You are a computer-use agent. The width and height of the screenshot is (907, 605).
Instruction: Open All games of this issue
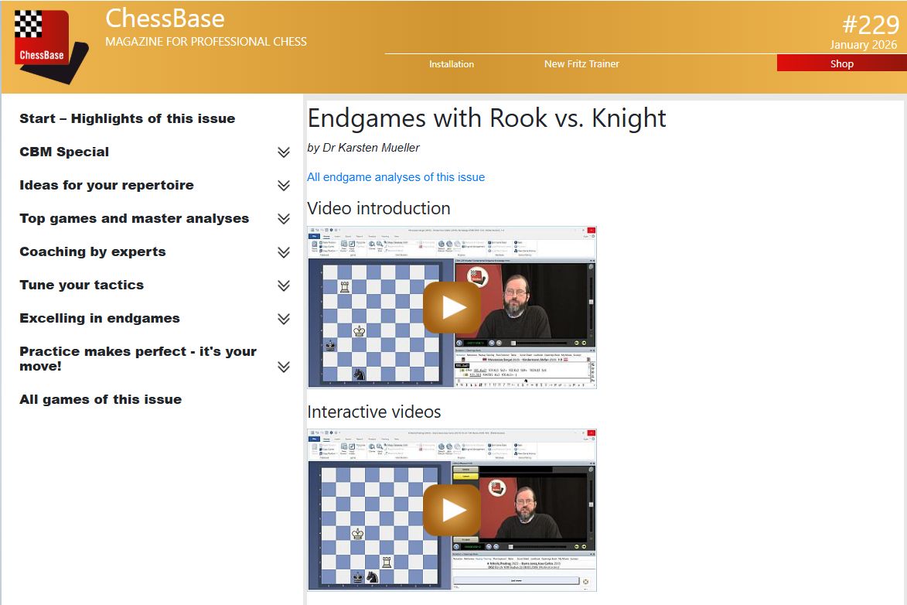coord(101,399)
